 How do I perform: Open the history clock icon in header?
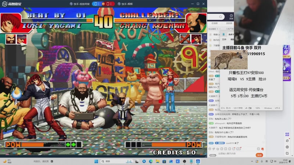[x=231, y=16]
